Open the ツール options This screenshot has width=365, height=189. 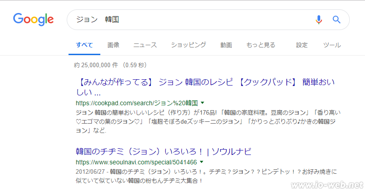point(332,45)
